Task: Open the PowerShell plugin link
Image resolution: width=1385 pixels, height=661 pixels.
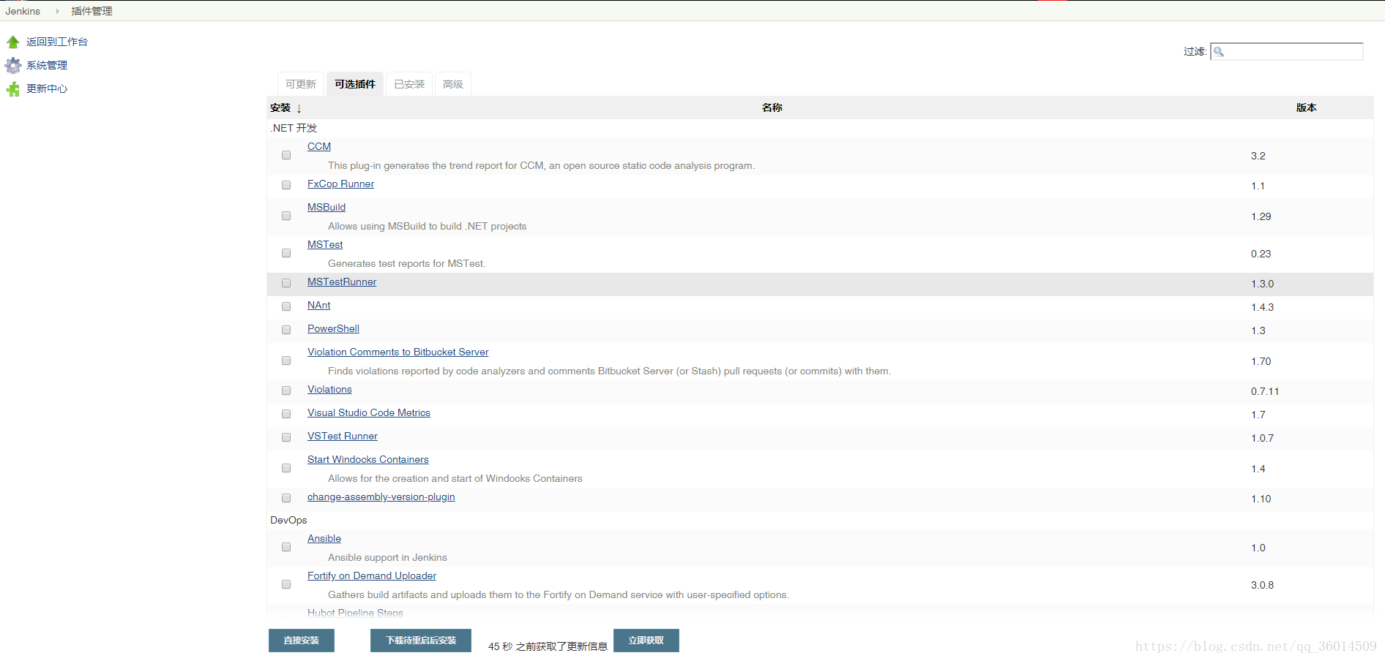Action: [x=333, y=328]
